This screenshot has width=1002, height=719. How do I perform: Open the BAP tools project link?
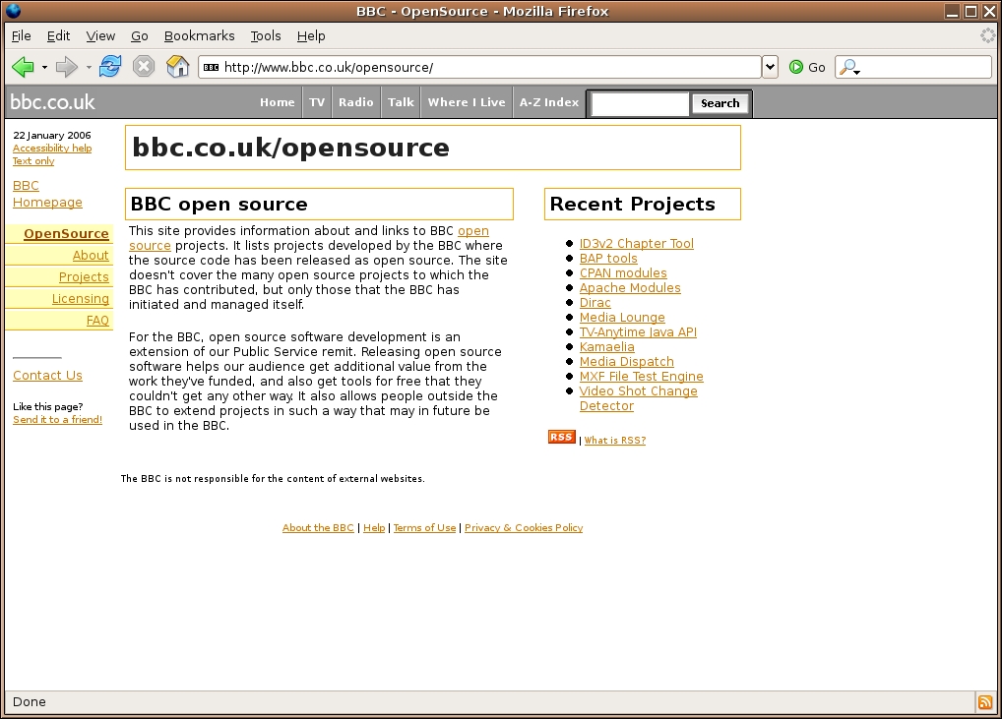click(608, 258)
